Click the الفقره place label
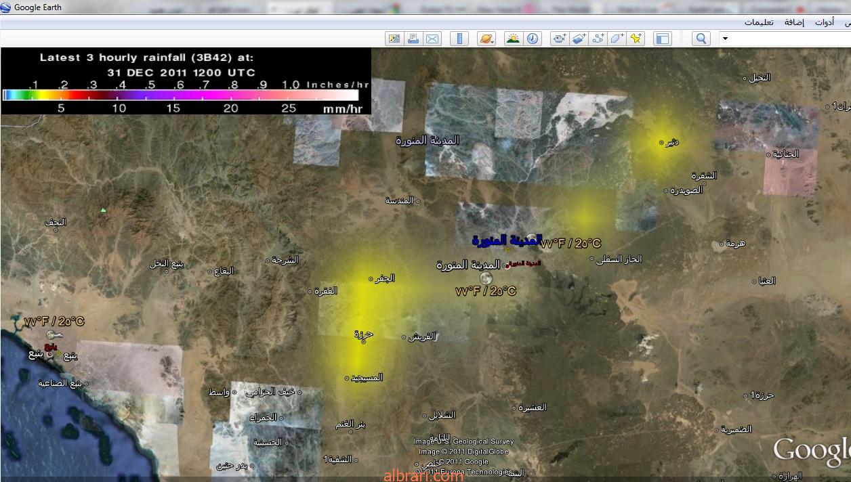Screen dimensions: 851x482 324,291
